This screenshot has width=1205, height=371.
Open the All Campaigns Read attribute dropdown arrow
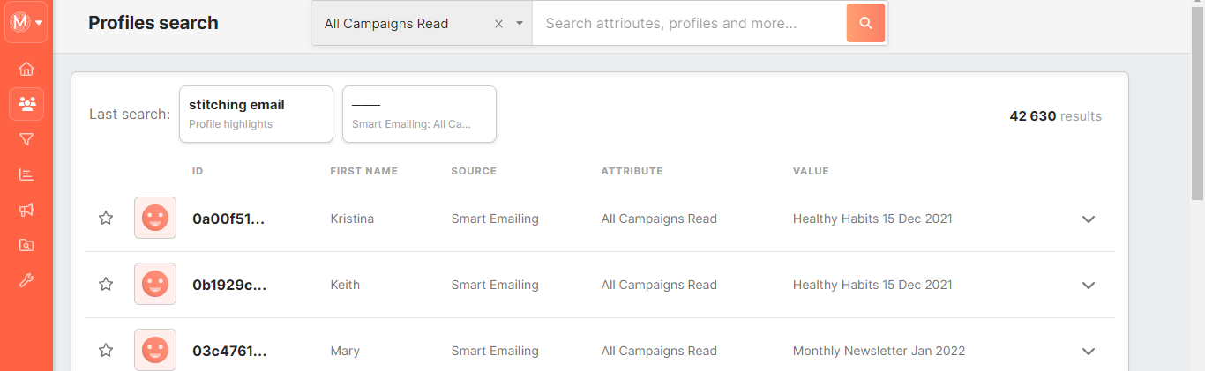(520, 24)
